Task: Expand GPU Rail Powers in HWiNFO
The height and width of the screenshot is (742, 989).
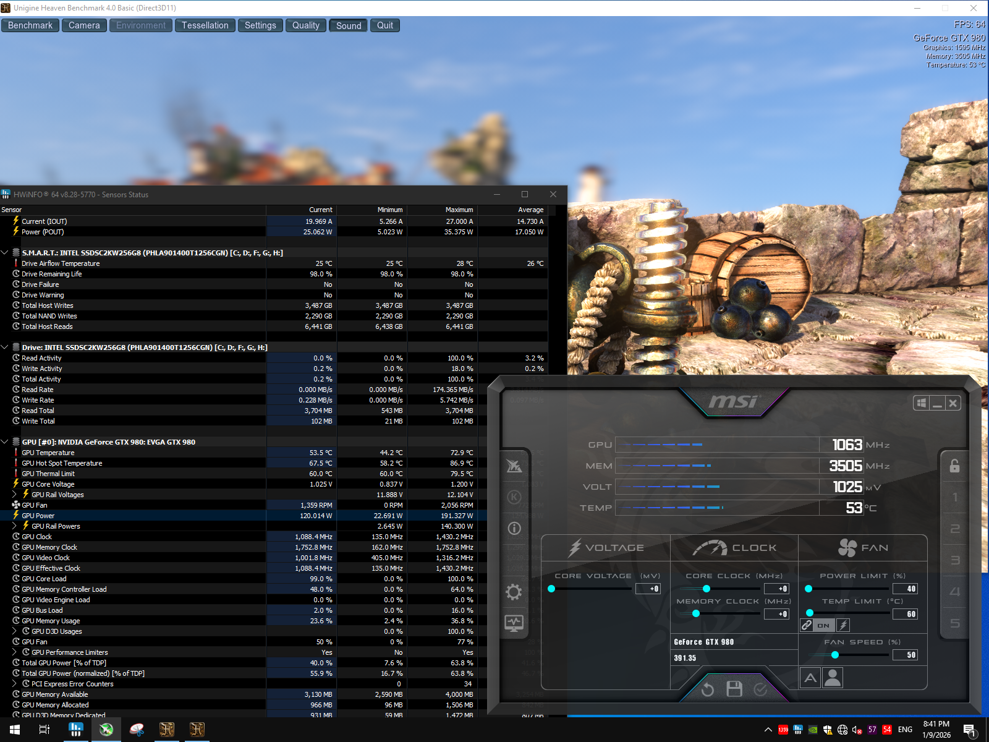Action: [x=15, y=526]
